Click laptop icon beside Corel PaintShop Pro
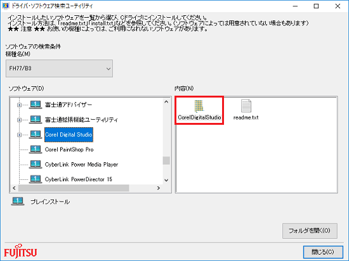Screen dimensions: 349x261 point(36,150)
